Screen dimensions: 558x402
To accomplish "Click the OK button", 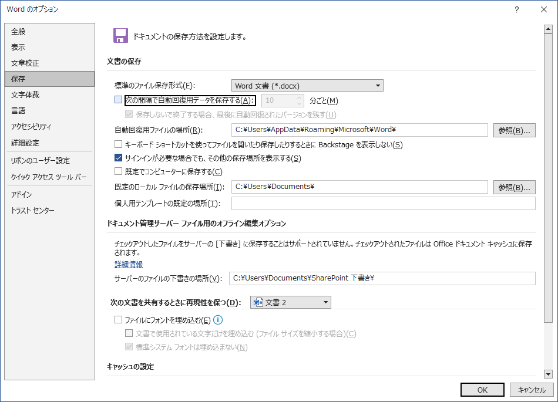I will point(482,390).
